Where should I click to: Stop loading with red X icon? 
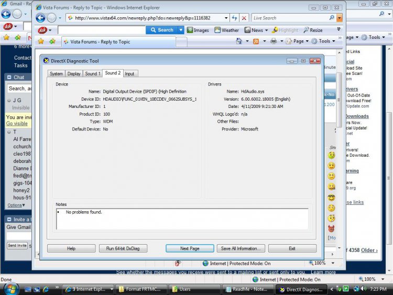point(244,18)
